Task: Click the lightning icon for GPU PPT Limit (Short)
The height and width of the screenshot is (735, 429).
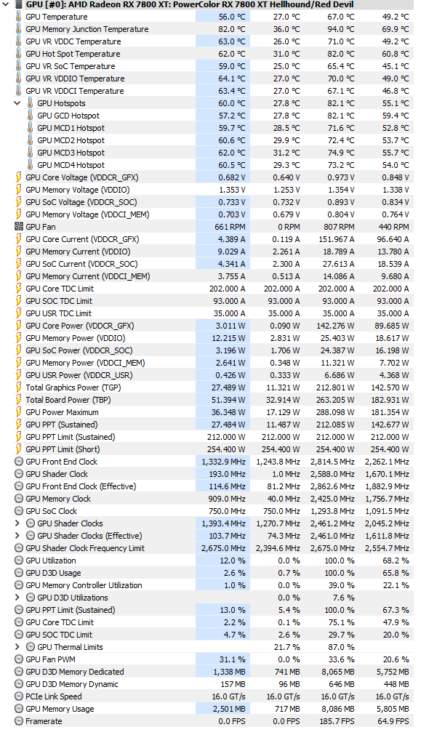Action: 19,449
